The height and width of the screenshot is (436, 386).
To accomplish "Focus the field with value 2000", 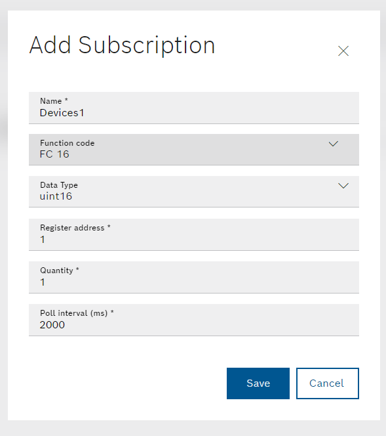I will tap(194, 320).
